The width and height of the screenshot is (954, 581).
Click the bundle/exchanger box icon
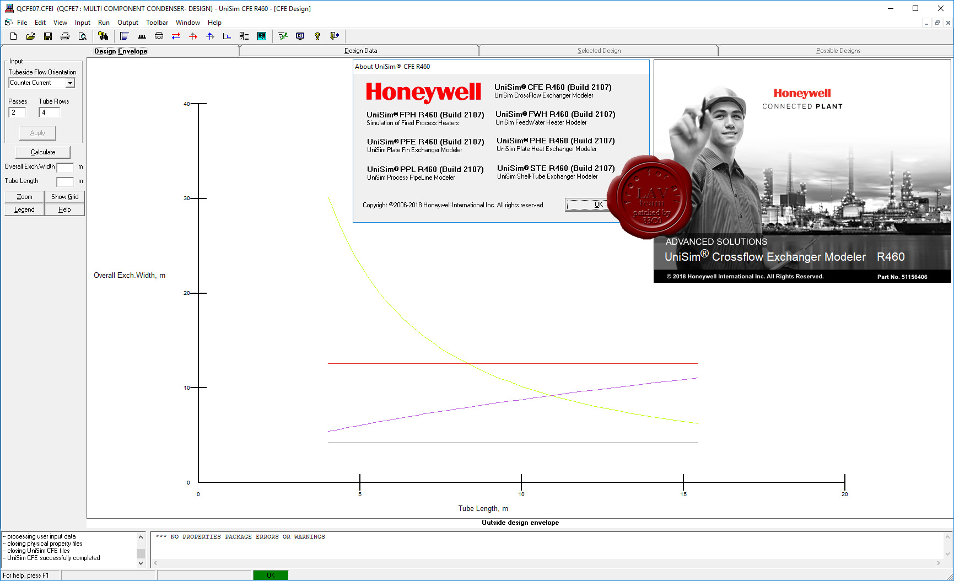[x=159, y=36]
